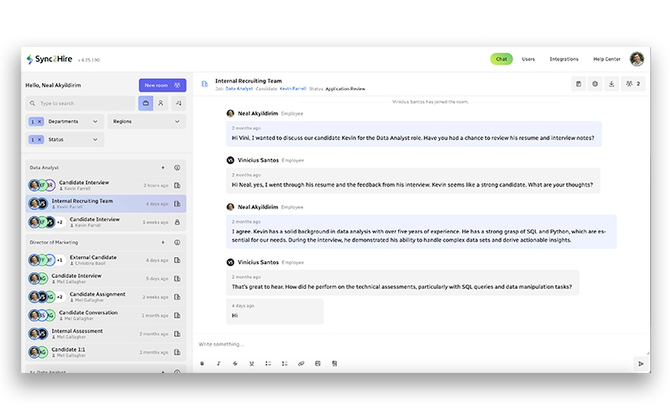Image resolution: width=672 pixels, height=420 pixels.
Task: Open the Regions dropdown
Action: [x=146, y=122]
